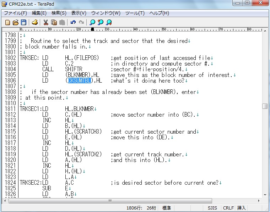Click the New file toolbar icon
270x212 pixels.
click(x=7, y=22)
